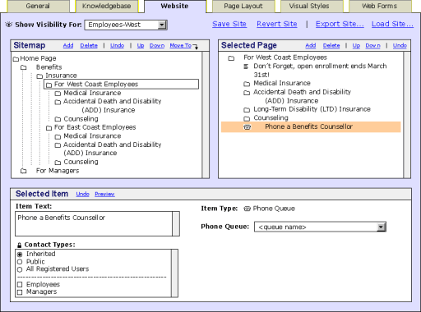Click Move To link in Sitemap header
This screenshot has width=421, height=312.
(181, 46)
